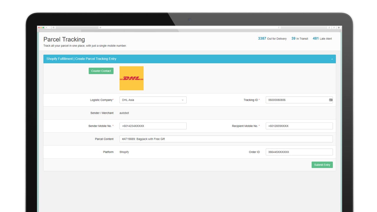
Task: Open the 481 Late Alert stat
Action: coord(322,39)
